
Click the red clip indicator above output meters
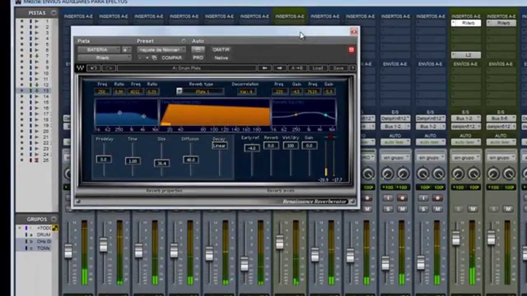tap(329, 137)
